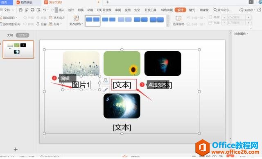Select the second SmartArt style swatch

coord(108,20)
